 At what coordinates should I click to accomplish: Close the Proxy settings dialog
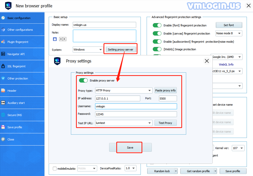(207, 61)
